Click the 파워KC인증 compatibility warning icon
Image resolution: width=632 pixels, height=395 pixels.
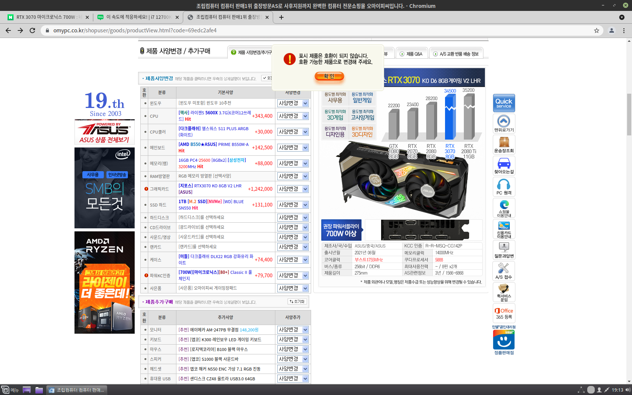146,275
